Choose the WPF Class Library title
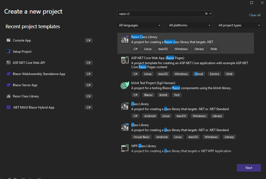 [144, 146]
